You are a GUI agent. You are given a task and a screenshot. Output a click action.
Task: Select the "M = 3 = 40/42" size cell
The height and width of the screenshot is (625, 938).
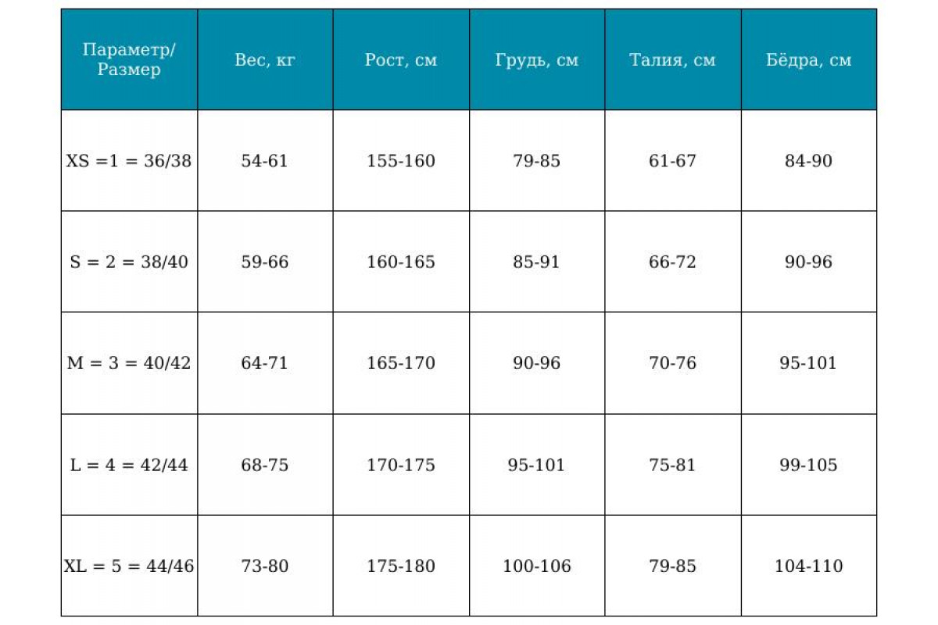[x=129, y=363]
